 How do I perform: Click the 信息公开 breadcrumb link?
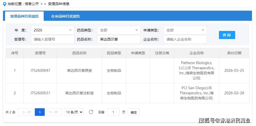tap(32, 4)
